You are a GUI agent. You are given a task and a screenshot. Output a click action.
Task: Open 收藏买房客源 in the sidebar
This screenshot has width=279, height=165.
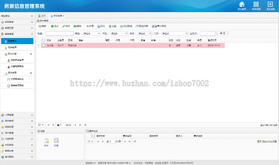[17, 60]
